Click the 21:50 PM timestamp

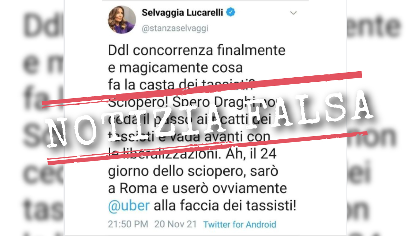128,224
